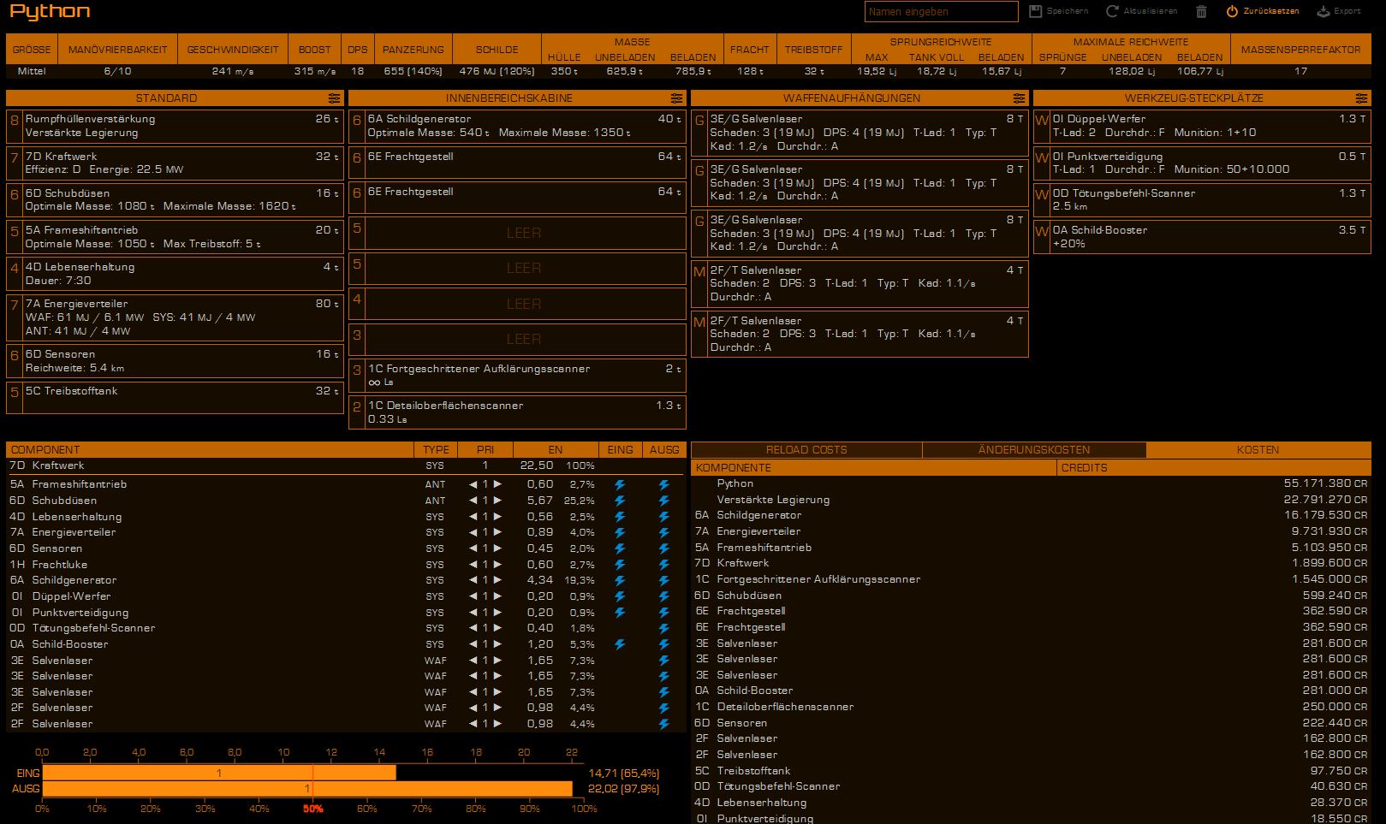
Task: Click right priority arrow for Frameshiftantrieb row
Action: (x=497, y=485)
